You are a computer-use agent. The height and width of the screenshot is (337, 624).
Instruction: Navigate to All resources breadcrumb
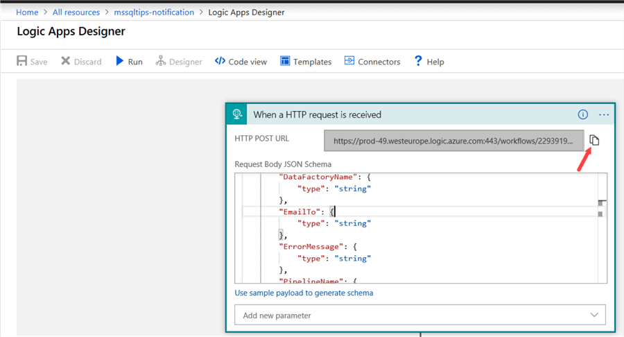point(76,12)
